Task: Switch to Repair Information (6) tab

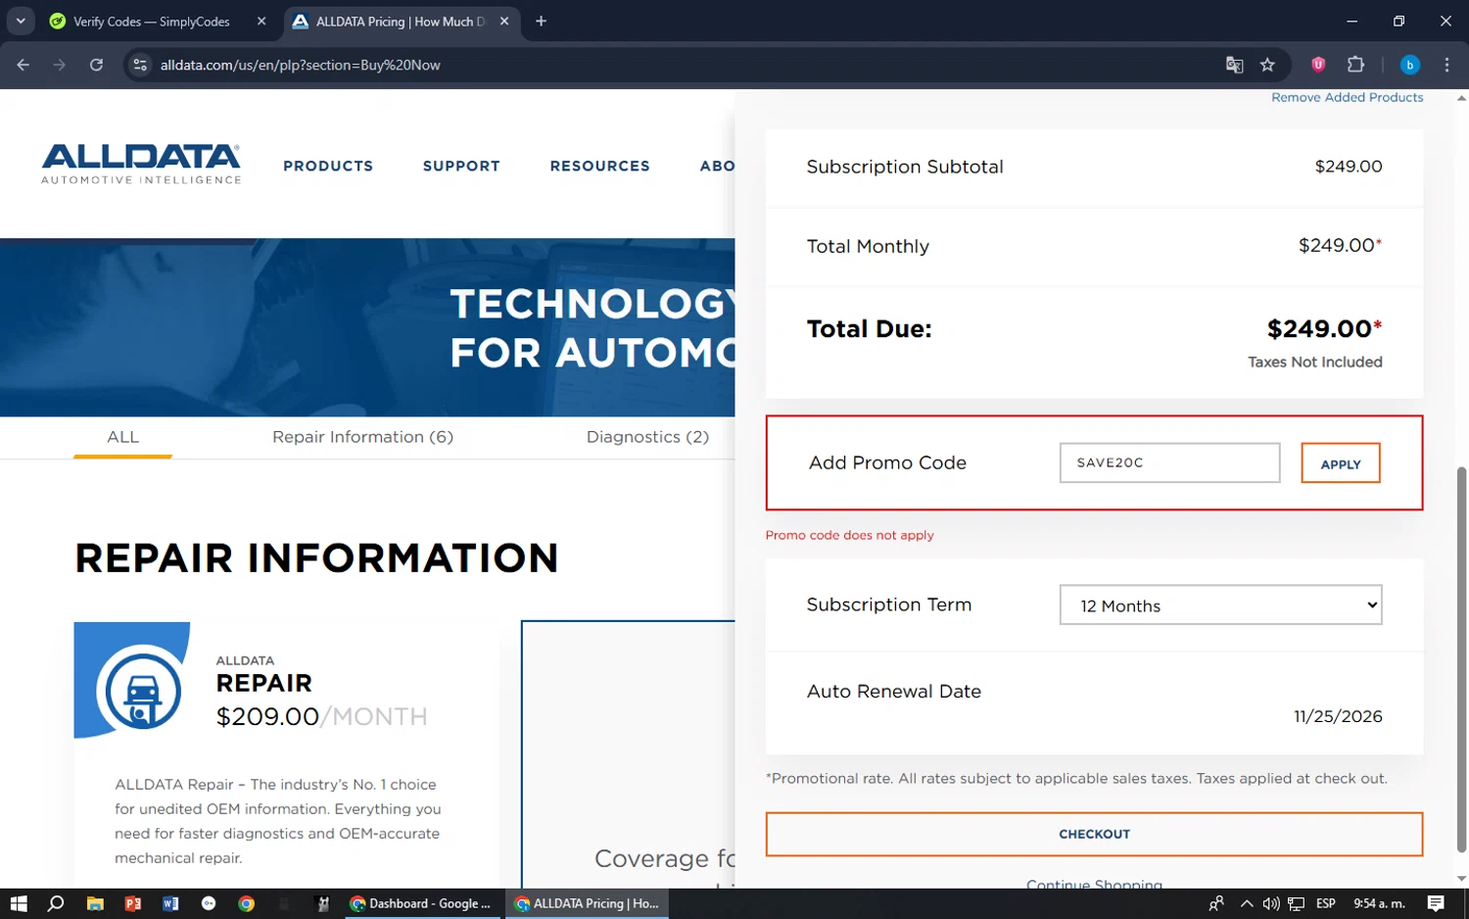Action: click(x=362, y=437)
